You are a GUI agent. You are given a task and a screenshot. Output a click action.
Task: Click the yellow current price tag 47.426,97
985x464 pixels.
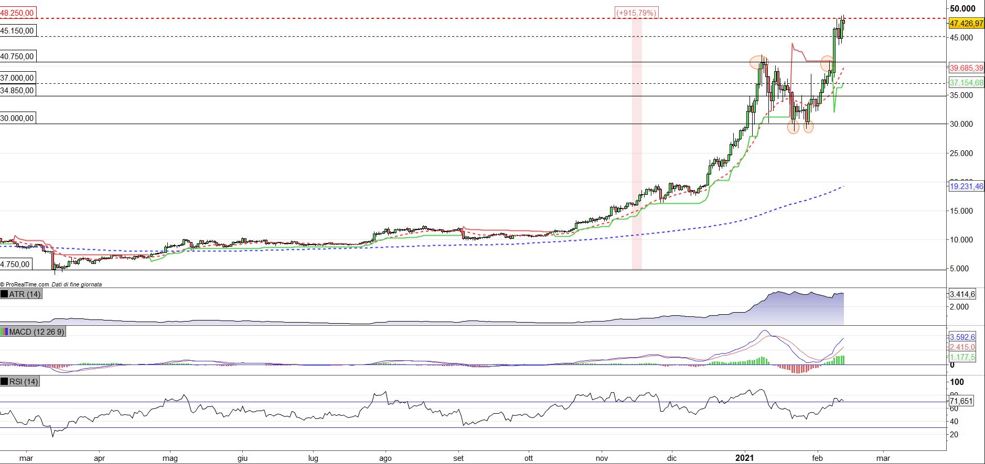[x=966, y=24]
